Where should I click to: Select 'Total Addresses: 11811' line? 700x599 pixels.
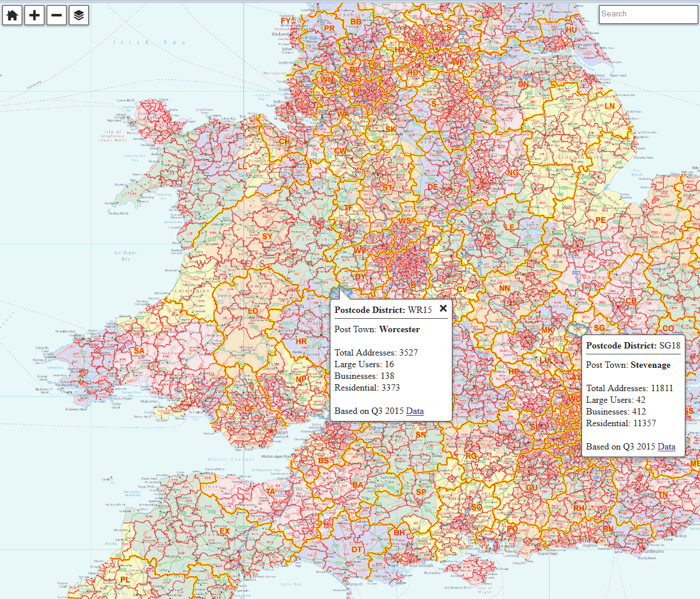[x=629, y=388]
